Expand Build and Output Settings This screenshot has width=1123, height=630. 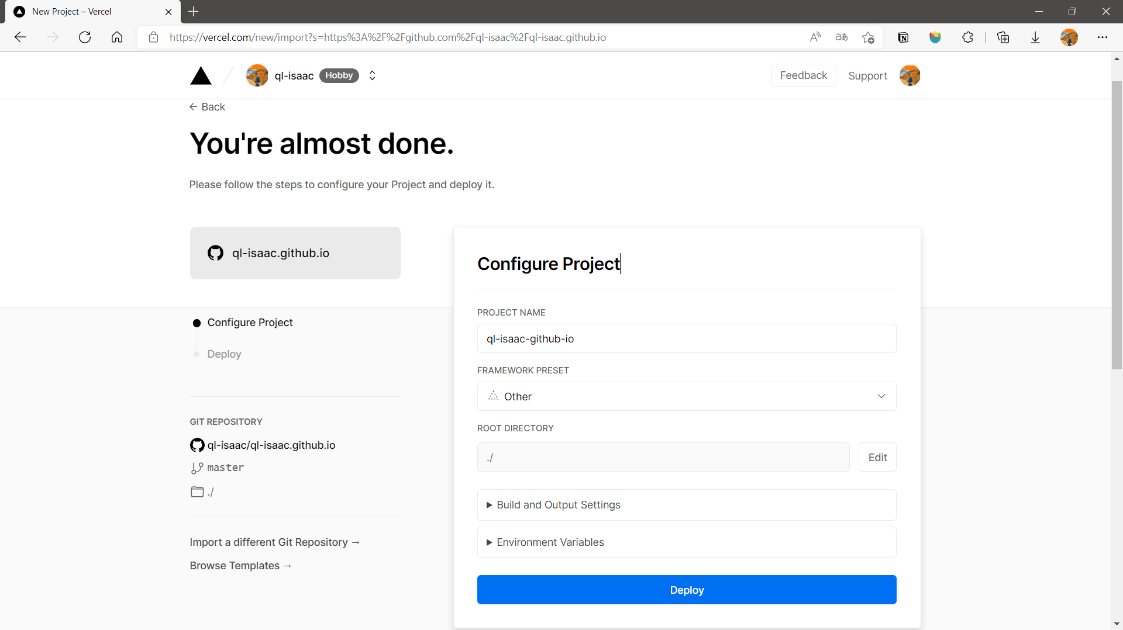pos(558,505)
